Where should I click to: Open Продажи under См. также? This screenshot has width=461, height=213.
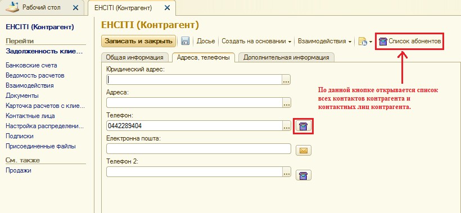[x=19, y=170]
